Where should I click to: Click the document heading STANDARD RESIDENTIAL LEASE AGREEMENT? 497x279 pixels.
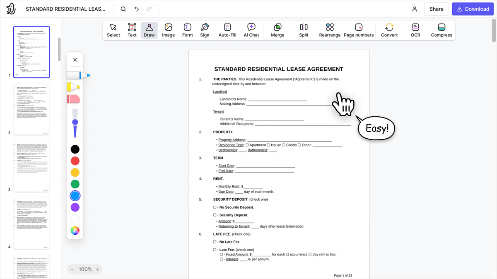pos(279,69)
